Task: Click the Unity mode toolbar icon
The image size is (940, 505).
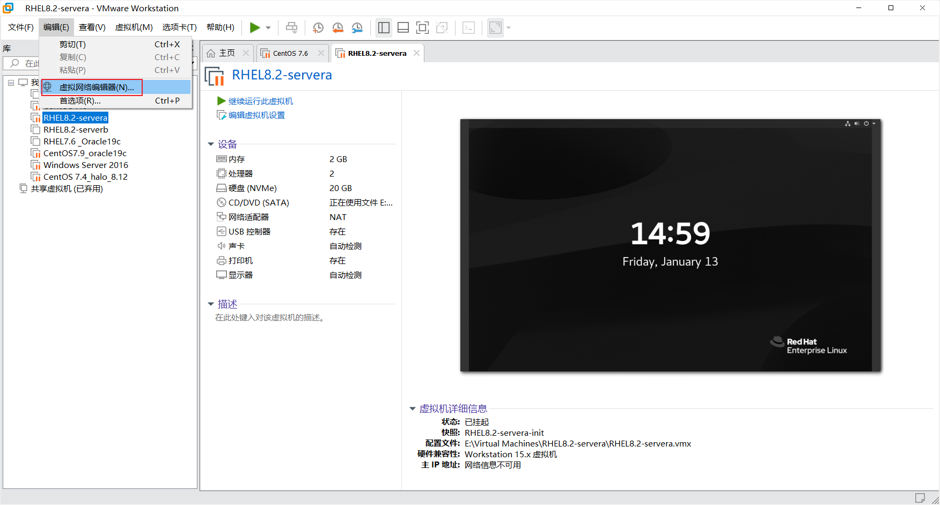Action: click(442, 27)
